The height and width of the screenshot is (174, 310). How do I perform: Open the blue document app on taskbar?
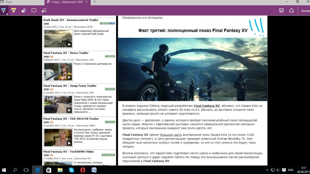pos(94,170)
